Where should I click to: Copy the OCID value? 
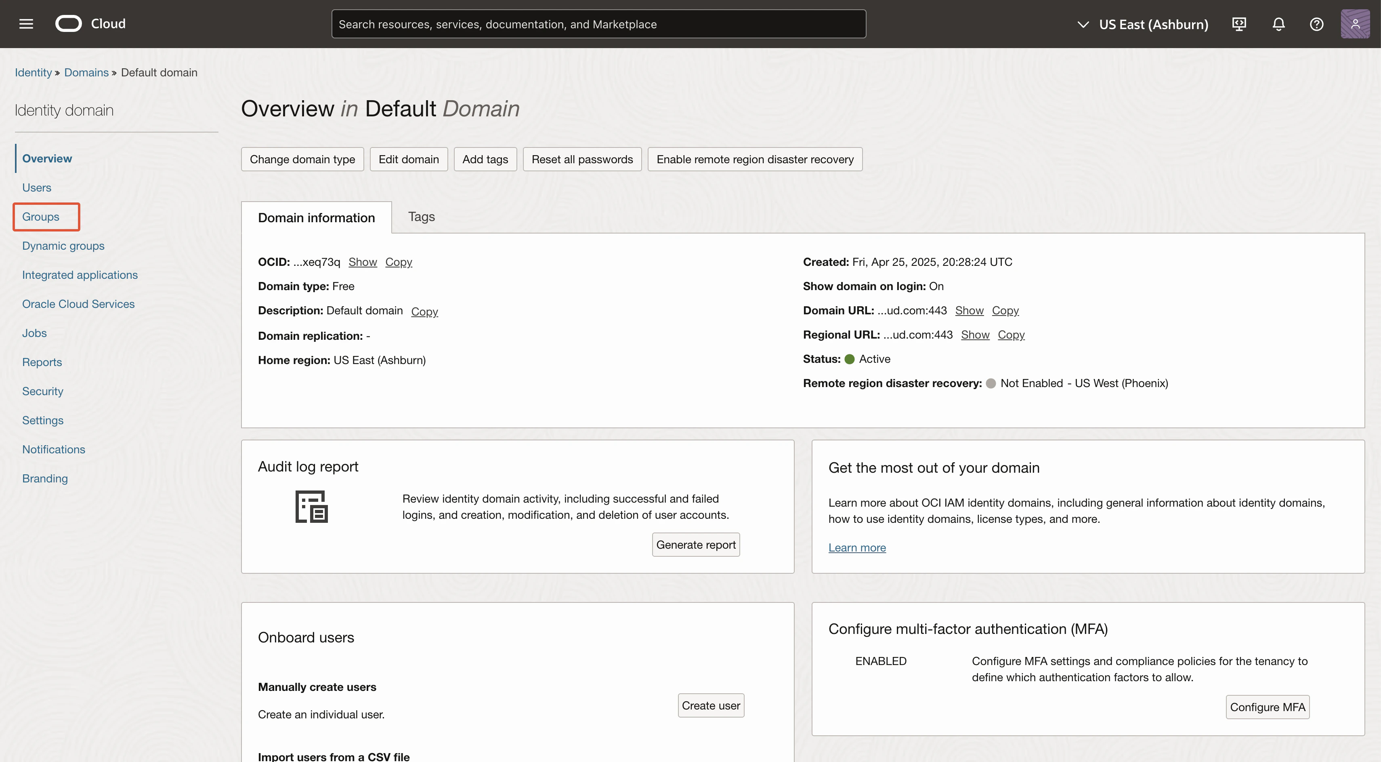[x=398, y=262]
